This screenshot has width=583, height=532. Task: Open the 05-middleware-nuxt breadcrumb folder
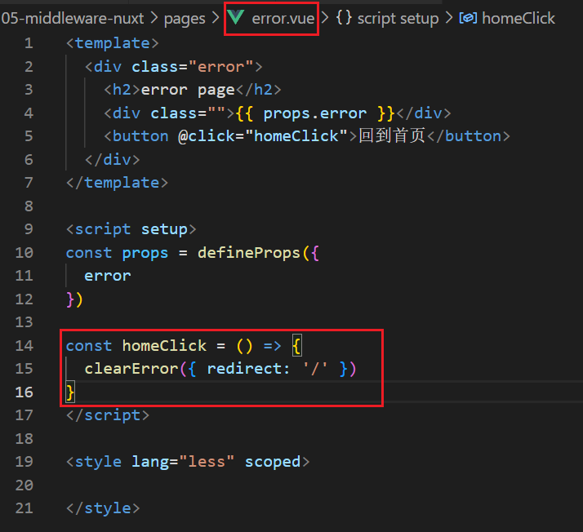(x=72, y=18)
